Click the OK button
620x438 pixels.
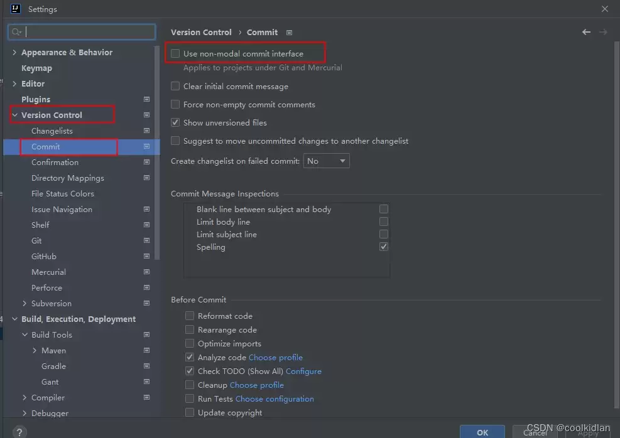click(482, 432)
